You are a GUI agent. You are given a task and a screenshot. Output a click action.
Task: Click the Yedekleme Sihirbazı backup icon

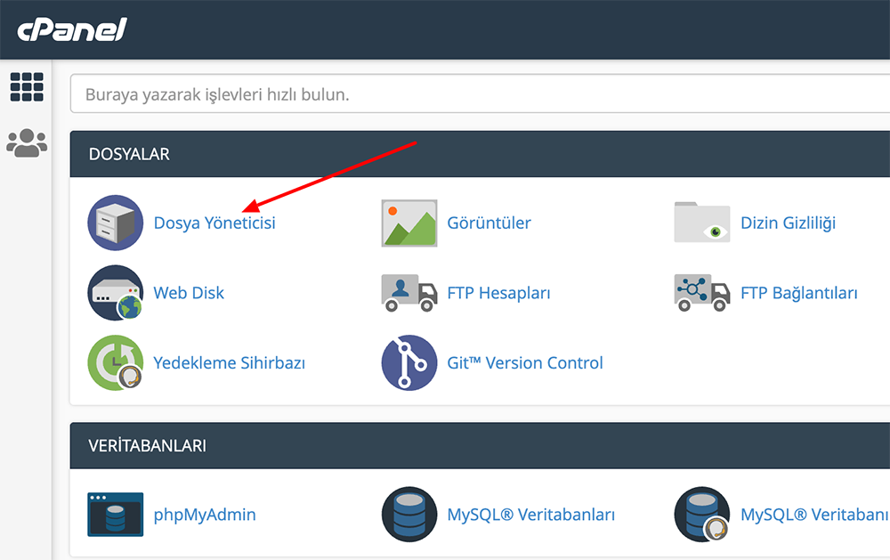pyautogui.click(x=115, y=362)
